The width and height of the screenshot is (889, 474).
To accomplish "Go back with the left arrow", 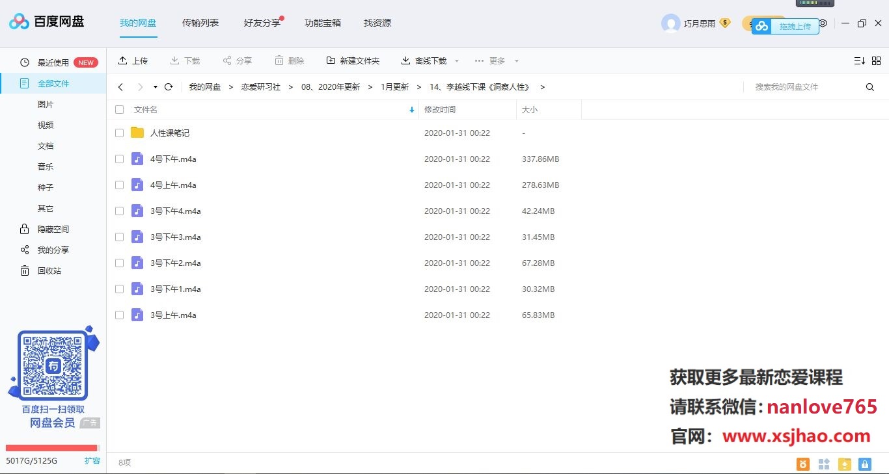I will [x=120, y=87].
